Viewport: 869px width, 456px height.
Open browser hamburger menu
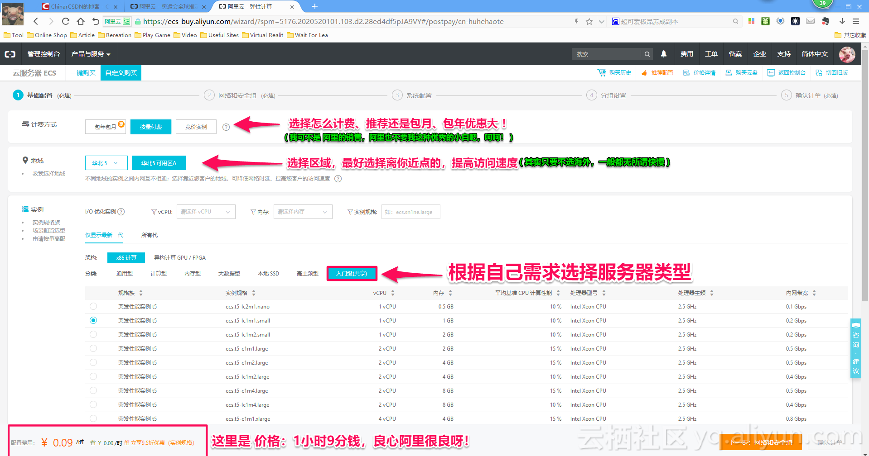point(855,21)
